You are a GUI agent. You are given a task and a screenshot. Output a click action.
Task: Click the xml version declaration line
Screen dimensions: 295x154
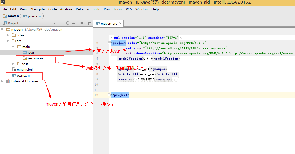(x=147, y=38)
